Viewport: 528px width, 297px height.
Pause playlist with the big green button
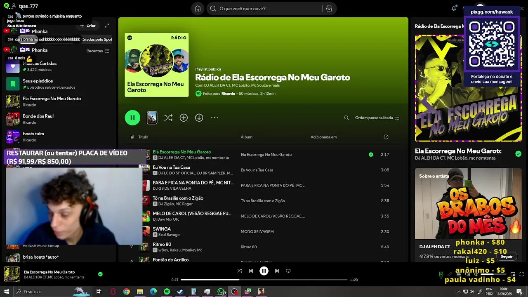click(132, 118)
